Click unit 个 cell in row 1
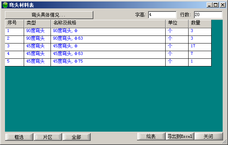 (177, 32)
